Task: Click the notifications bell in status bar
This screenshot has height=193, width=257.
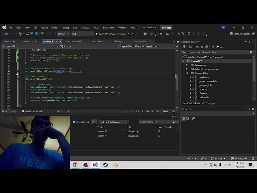Action: 253,158
